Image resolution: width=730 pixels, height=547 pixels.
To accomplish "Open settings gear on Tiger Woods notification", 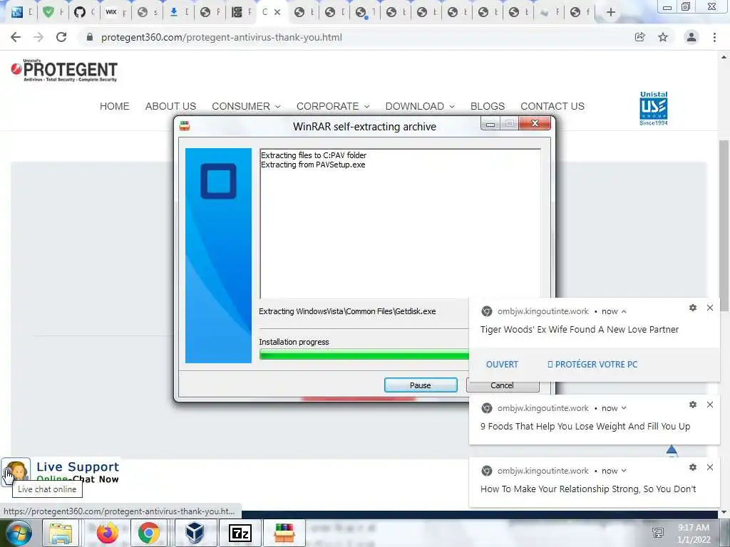I will 693,308.
